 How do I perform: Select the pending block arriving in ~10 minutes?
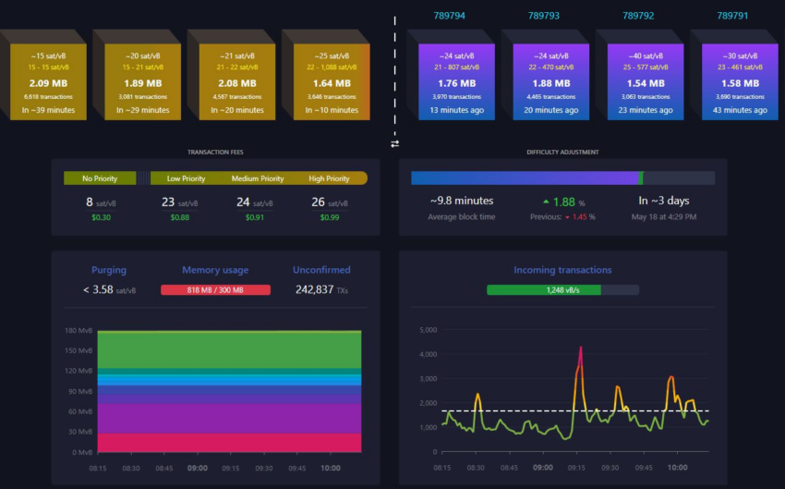coord(332,81)
